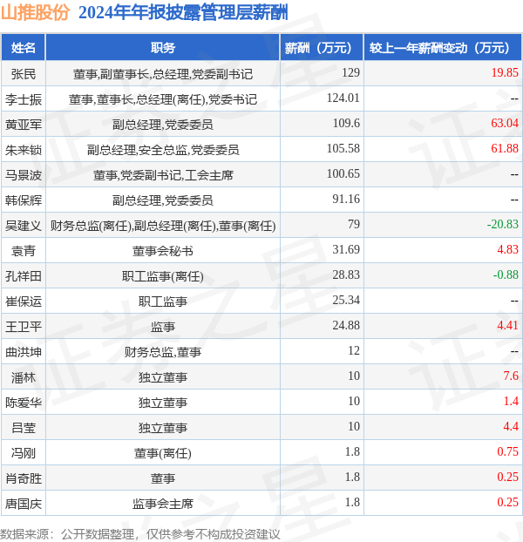Image resolution: width=523 pixels, height=542 pixels.
Task: Click 吴建义's salary value 79
Action: [354, 224]
